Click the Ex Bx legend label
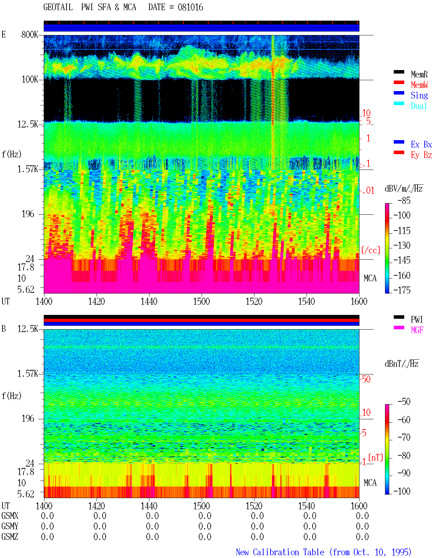The width and height of the screenshot is (448, 558). 421,144
